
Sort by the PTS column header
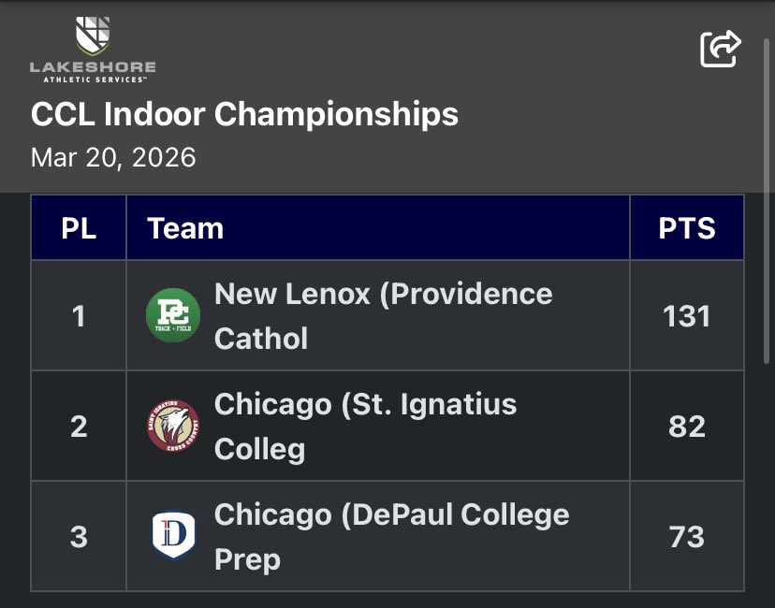687,227
